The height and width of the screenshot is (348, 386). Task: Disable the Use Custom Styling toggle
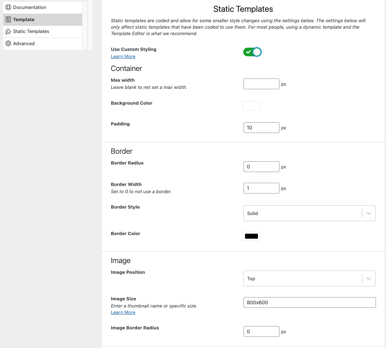pos(252,52)
